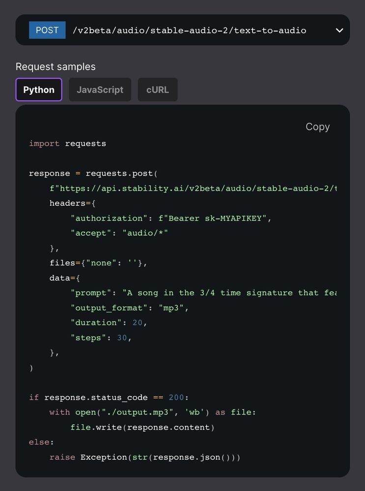Screen dimensions: 365x491
Task: Select the Python request sample tab
Action: [x=39, y=90]
